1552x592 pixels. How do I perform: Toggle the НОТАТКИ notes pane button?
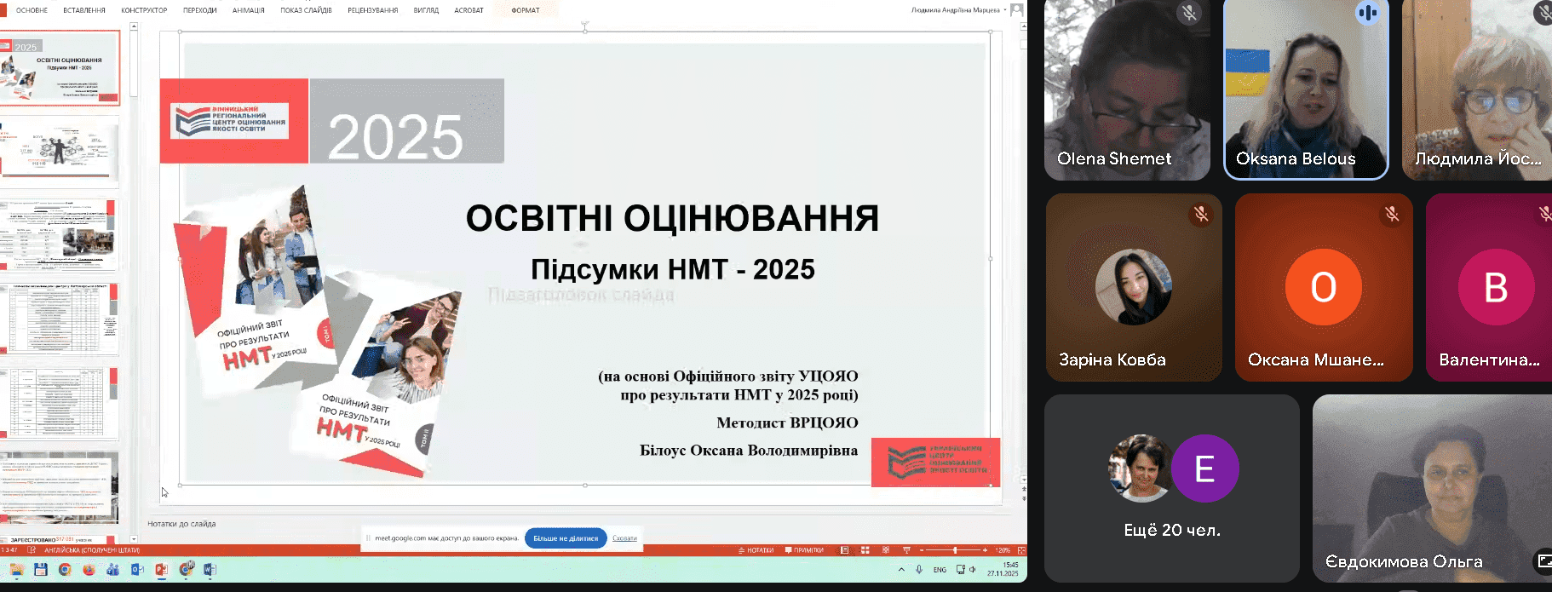click(756, 550)
